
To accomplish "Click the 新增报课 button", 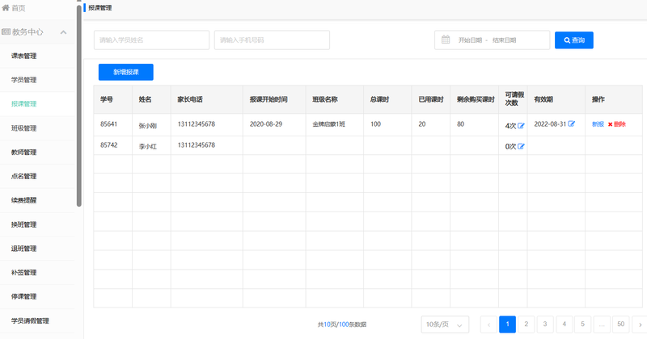I will (x=126, y=72).
